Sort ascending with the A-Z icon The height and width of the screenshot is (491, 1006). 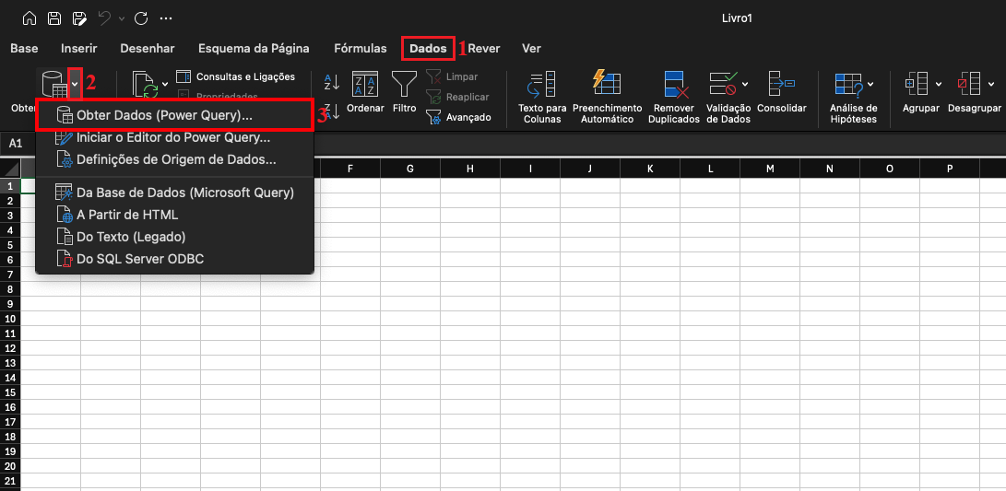coord(332,84)
